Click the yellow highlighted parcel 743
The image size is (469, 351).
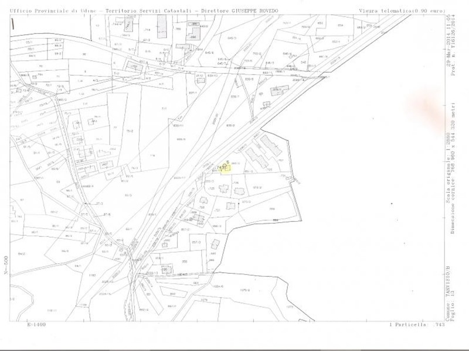(x=225, y=168)
